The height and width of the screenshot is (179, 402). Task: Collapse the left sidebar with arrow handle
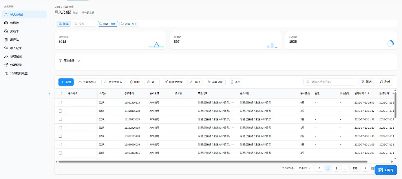coord(49,94)
